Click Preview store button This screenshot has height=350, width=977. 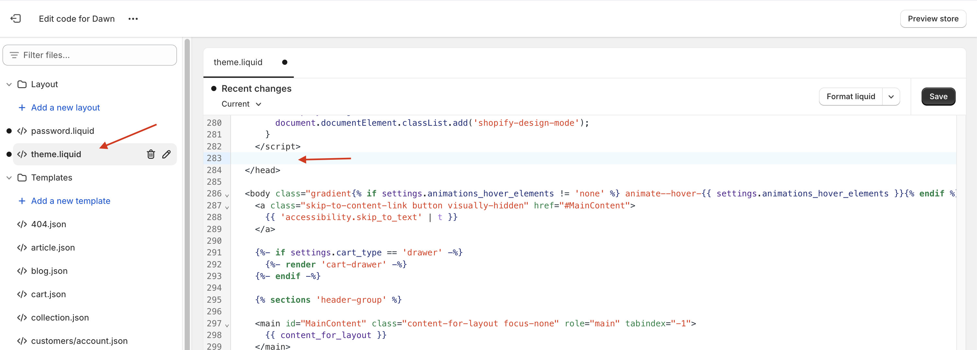point(933,18)
